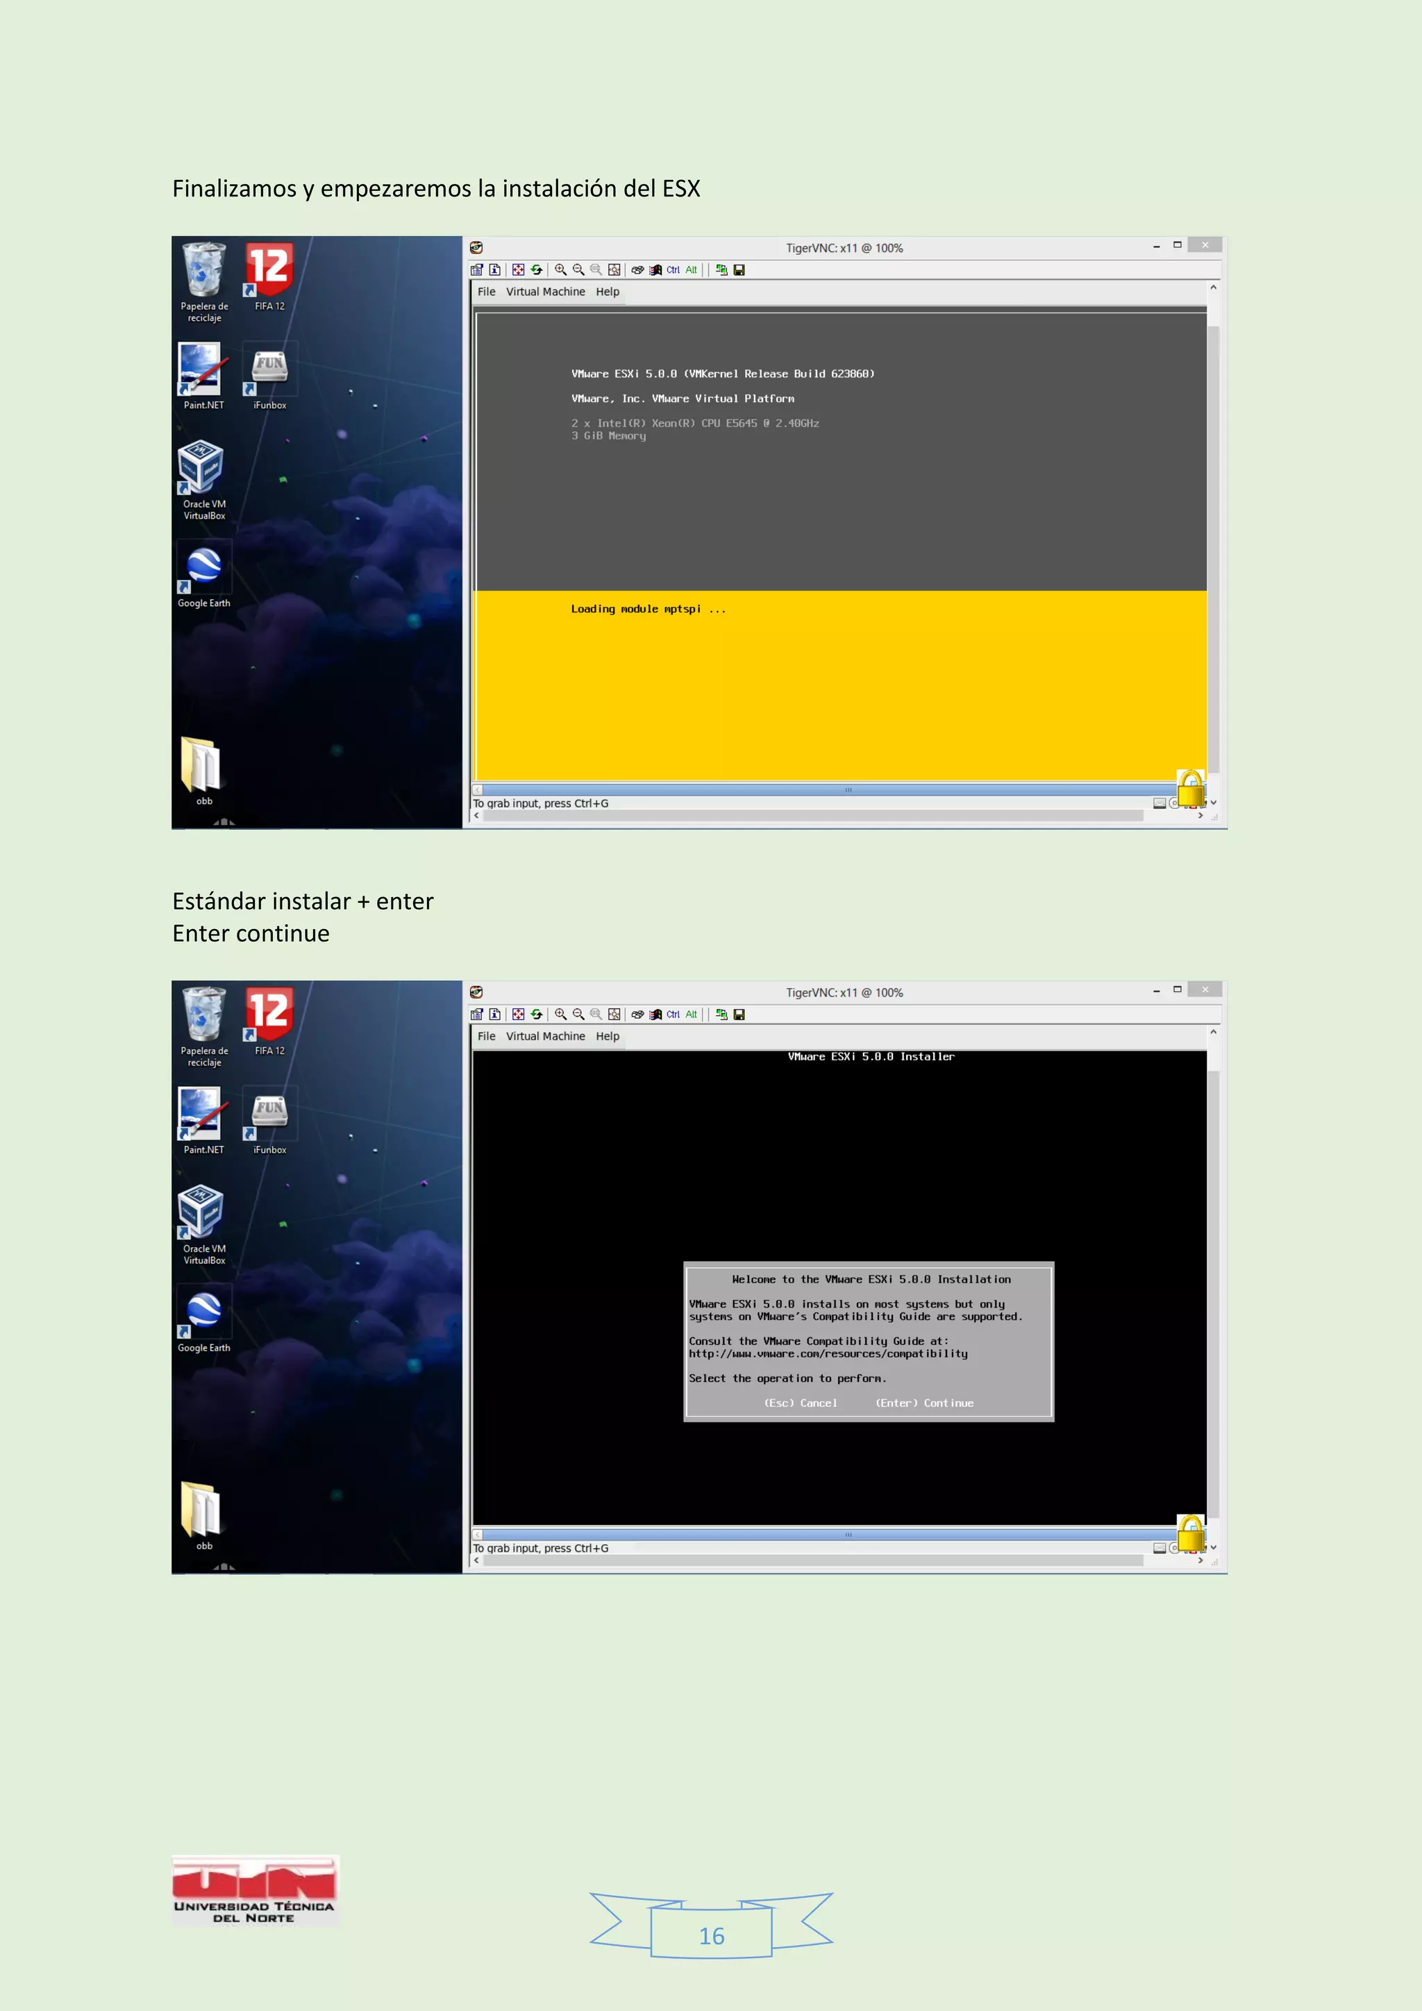The image size is (1422, 2011).
Task: Click (Enter) Continue in ESXi installer dialog
Action: pos(923,1403)
